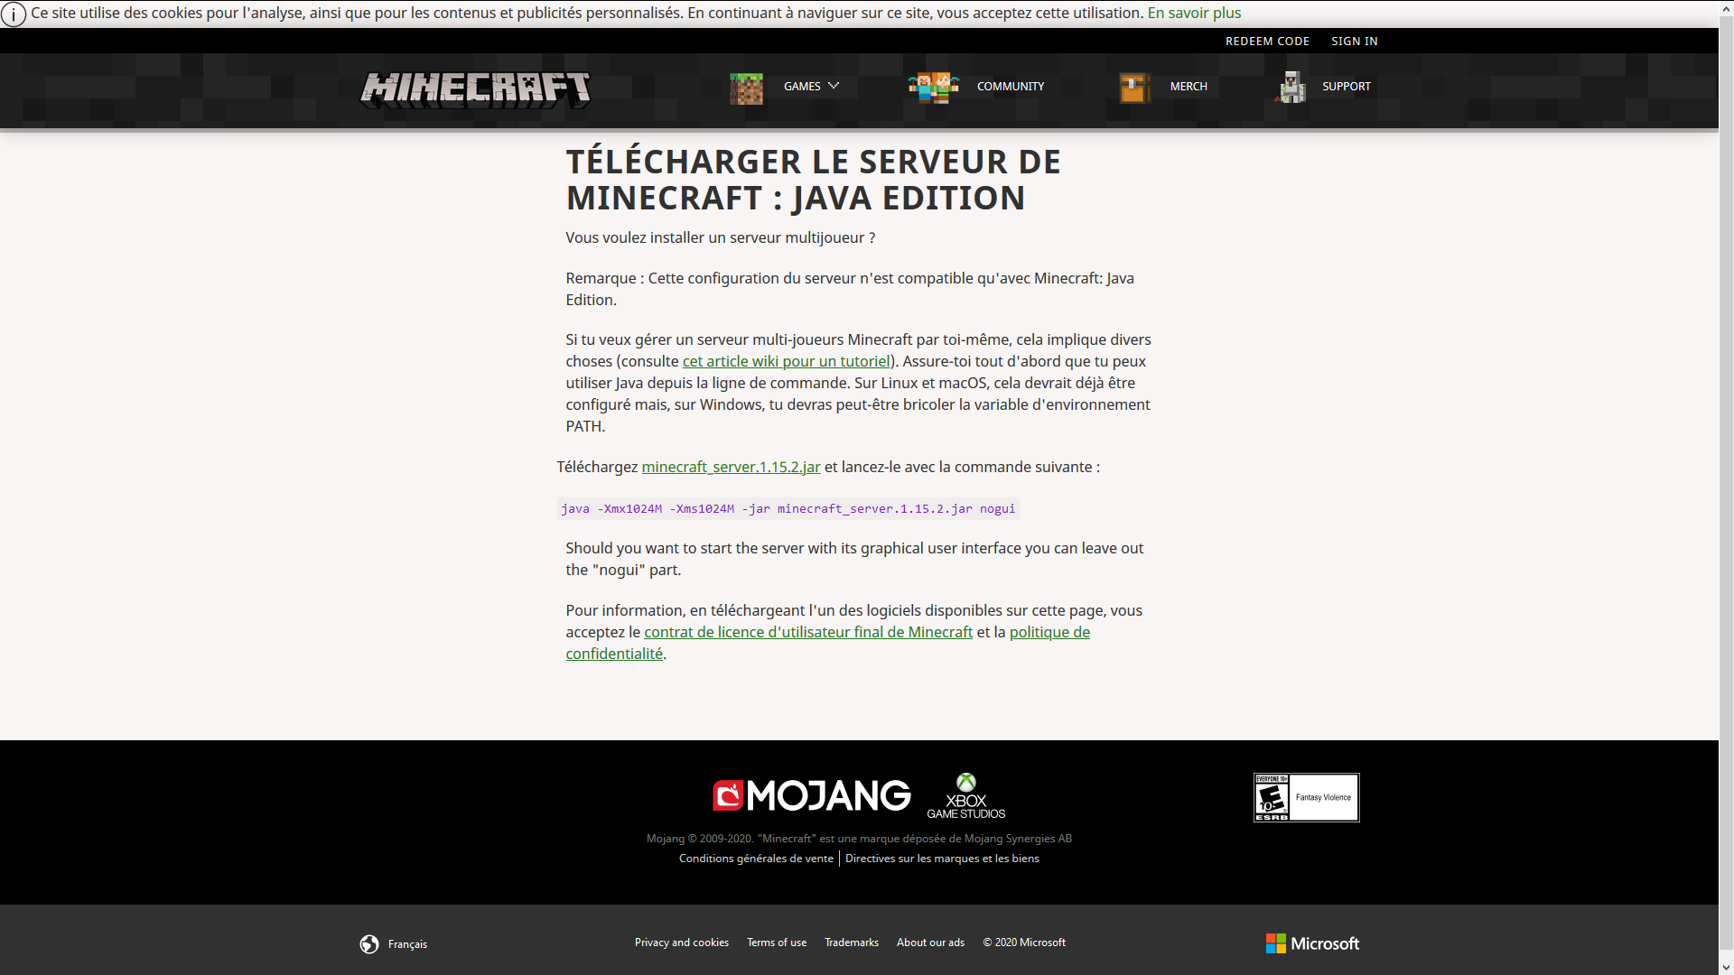The width and height of the screenshot is (1734, 975).
Task: Click the Microsoft logo in footer
Action: tap(1312, 943)
